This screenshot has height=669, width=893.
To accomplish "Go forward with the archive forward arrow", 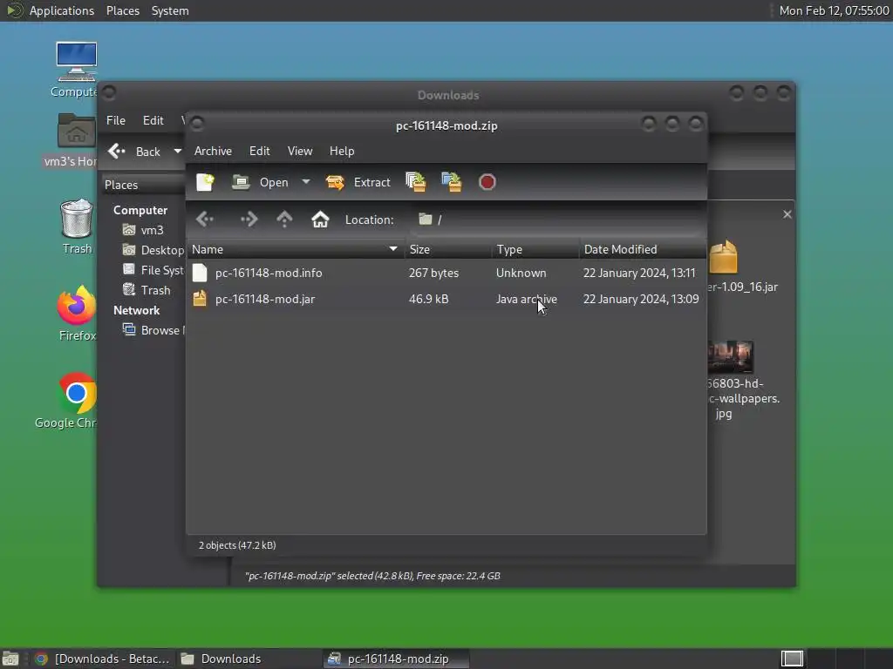I will 249,220.
